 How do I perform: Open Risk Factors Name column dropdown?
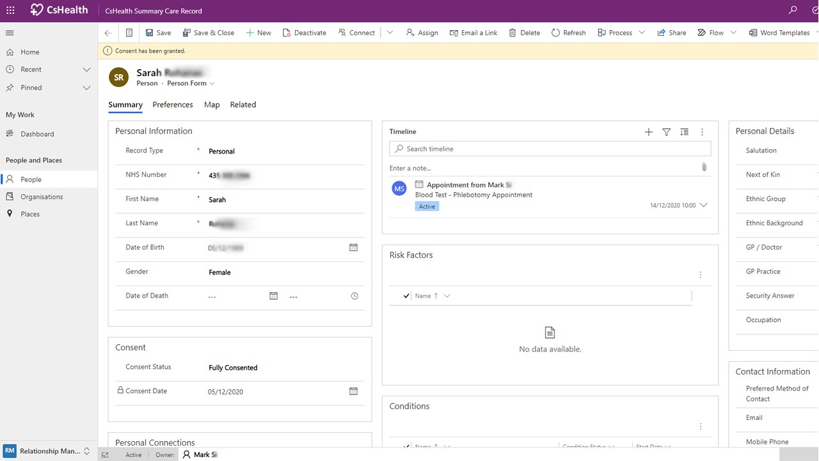tap(447, 296)
